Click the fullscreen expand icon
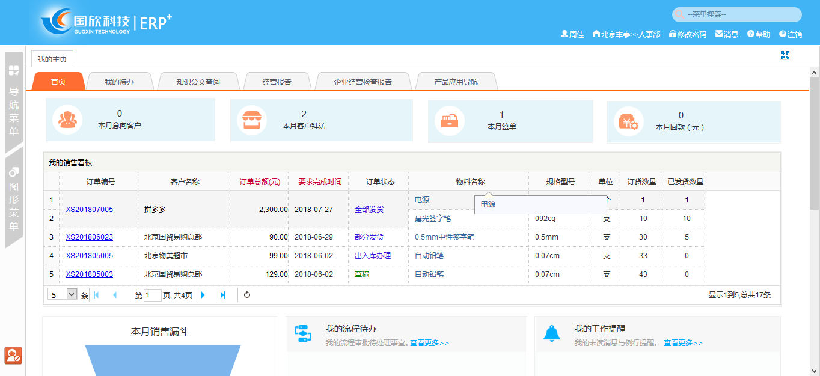Viewport: 820px width, 376px height. coord(785,55)
